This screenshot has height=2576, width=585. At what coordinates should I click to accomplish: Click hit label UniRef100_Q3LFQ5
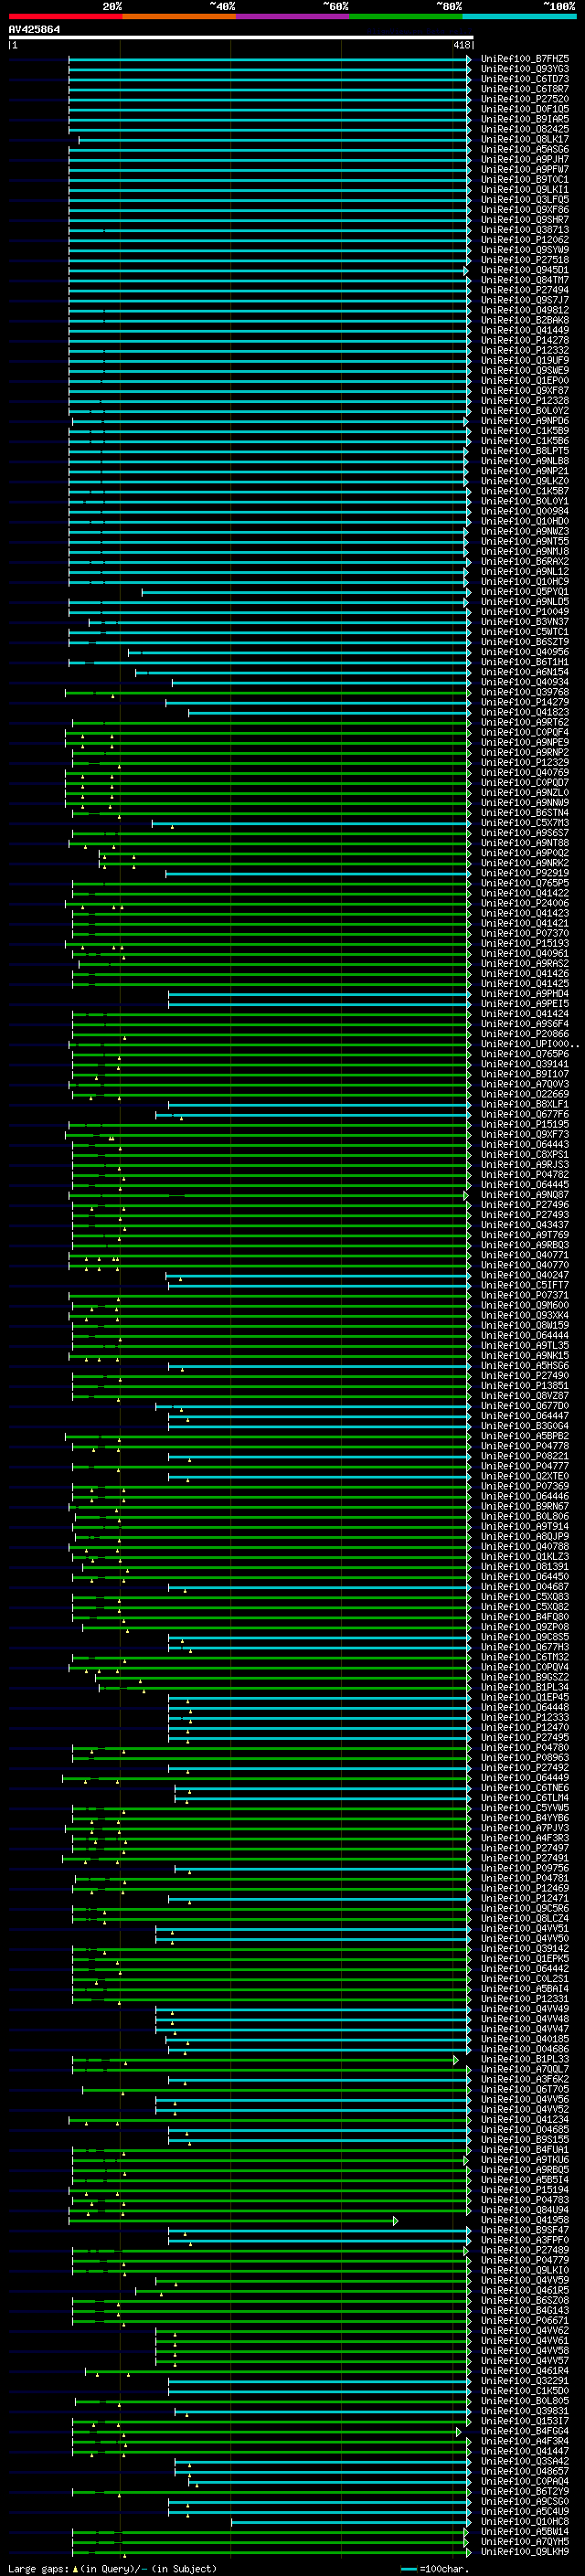[524, 199]
